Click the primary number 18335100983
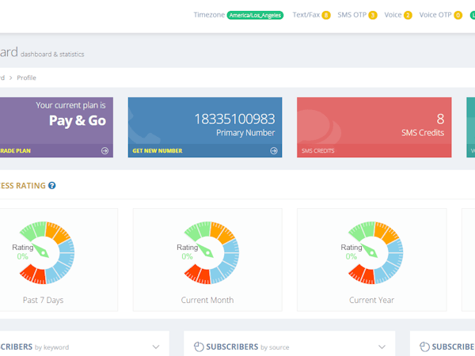Viewport: 475px width, 356px height. point(234,119)
